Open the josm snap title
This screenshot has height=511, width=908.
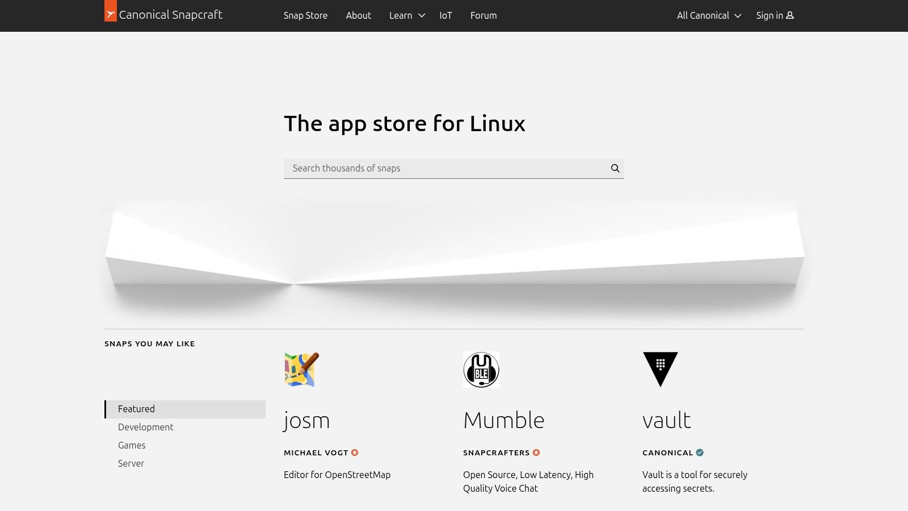306,420
